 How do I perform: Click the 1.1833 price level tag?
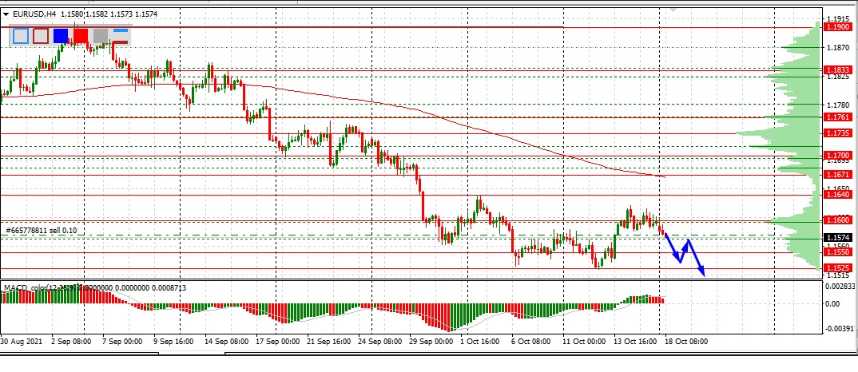point(838,70)
